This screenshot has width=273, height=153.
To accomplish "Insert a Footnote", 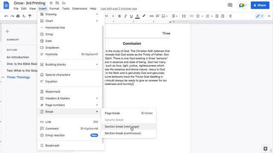I will pos(69,54).
